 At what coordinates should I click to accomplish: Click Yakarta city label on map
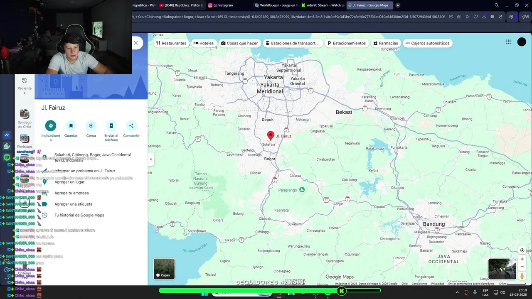(273, 77)
